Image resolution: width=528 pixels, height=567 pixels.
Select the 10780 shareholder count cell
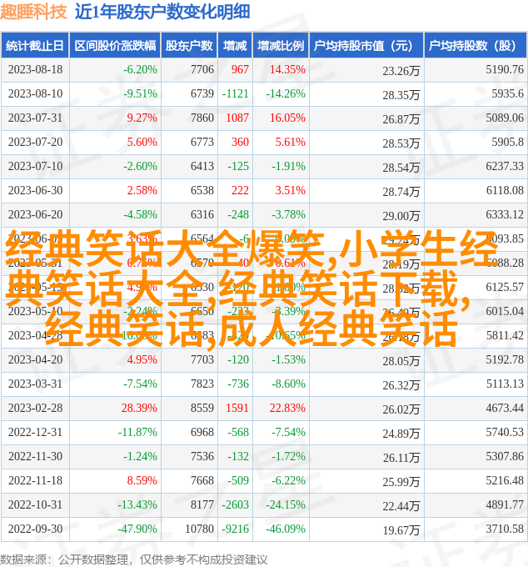pyautogui.click(x=199, y=529)
